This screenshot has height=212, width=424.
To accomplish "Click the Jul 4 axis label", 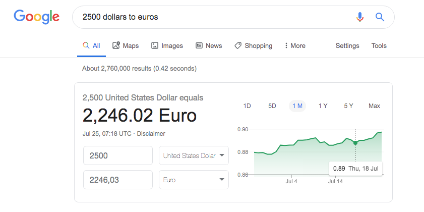I will click(291, 181).
